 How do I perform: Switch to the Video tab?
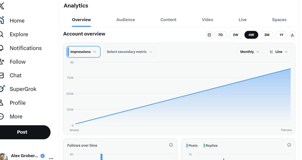tap(208, 20)
